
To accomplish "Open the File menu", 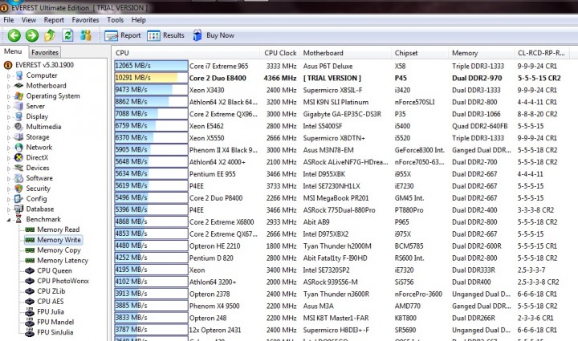I will pos(9,20).
